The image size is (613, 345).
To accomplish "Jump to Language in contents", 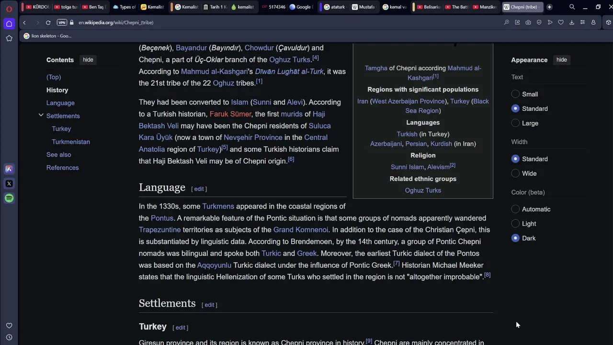I will [60, 103].
